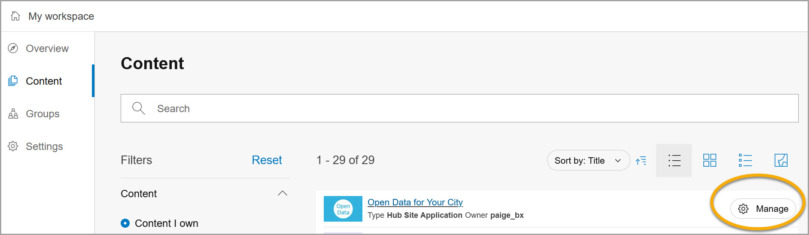Switch to grid card view
Image resolution: width=809 pixels, height=235 pixels.
[709, 161]
